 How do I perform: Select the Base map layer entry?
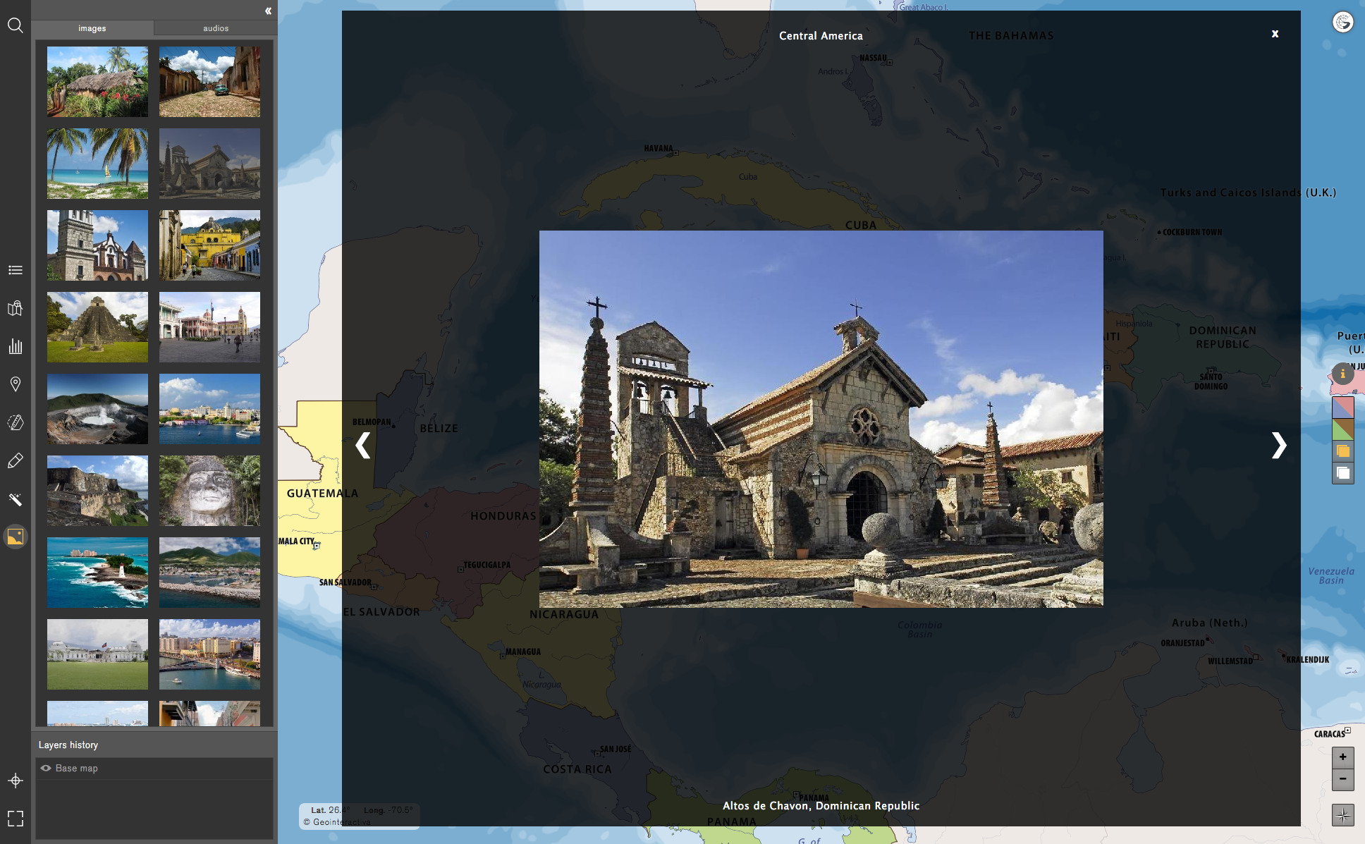pos(154,769)
